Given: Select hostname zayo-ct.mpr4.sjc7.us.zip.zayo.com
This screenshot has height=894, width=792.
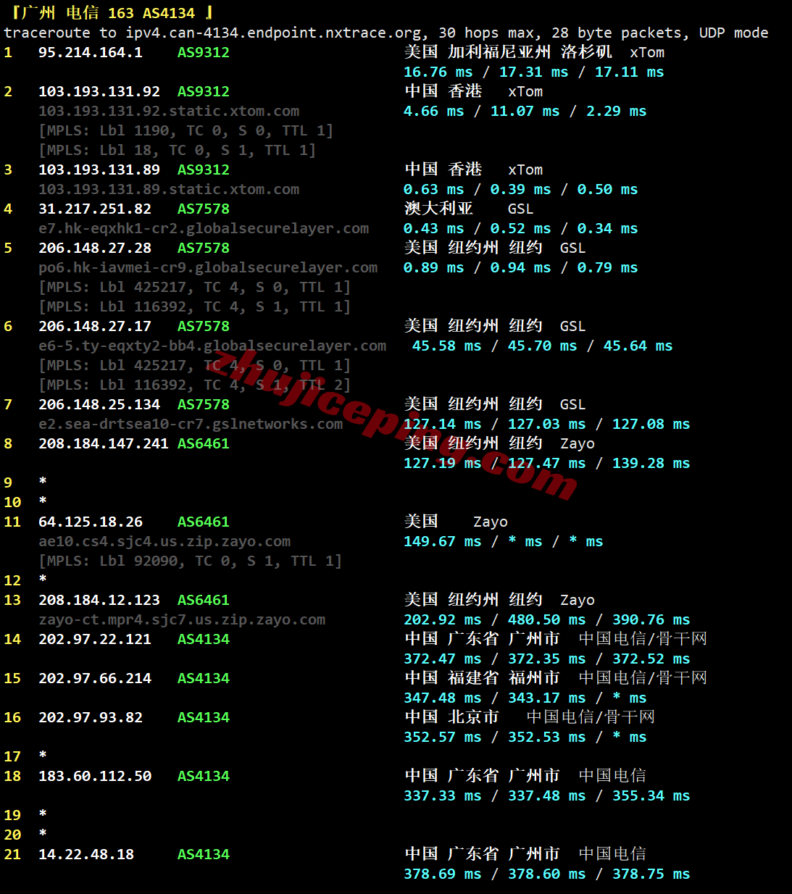Looking at the screenshot, I should (x=182, y=619).
